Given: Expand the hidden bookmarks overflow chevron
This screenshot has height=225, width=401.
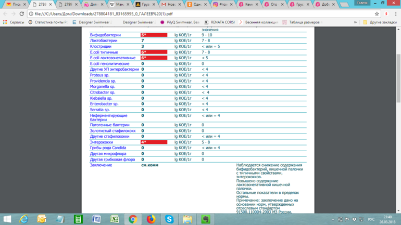Looking at the screenshot, I should pos(356,22).
